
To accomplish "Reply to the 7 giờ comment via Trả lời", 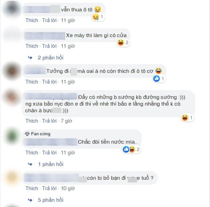I will click(49, 121).
